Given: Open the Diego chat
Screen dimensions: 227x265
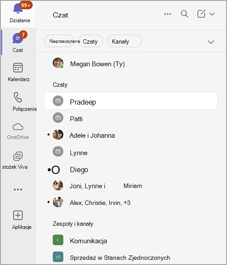Looking at the screenshot, I should pos(131,170).
